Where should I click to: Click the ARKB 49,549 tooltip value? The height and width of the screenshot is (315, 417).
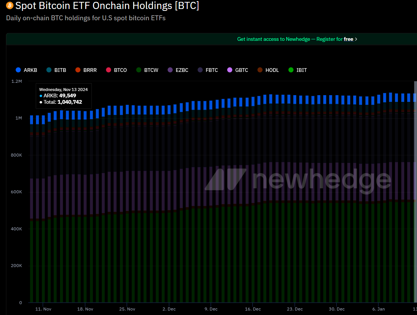tap(67, 96)
